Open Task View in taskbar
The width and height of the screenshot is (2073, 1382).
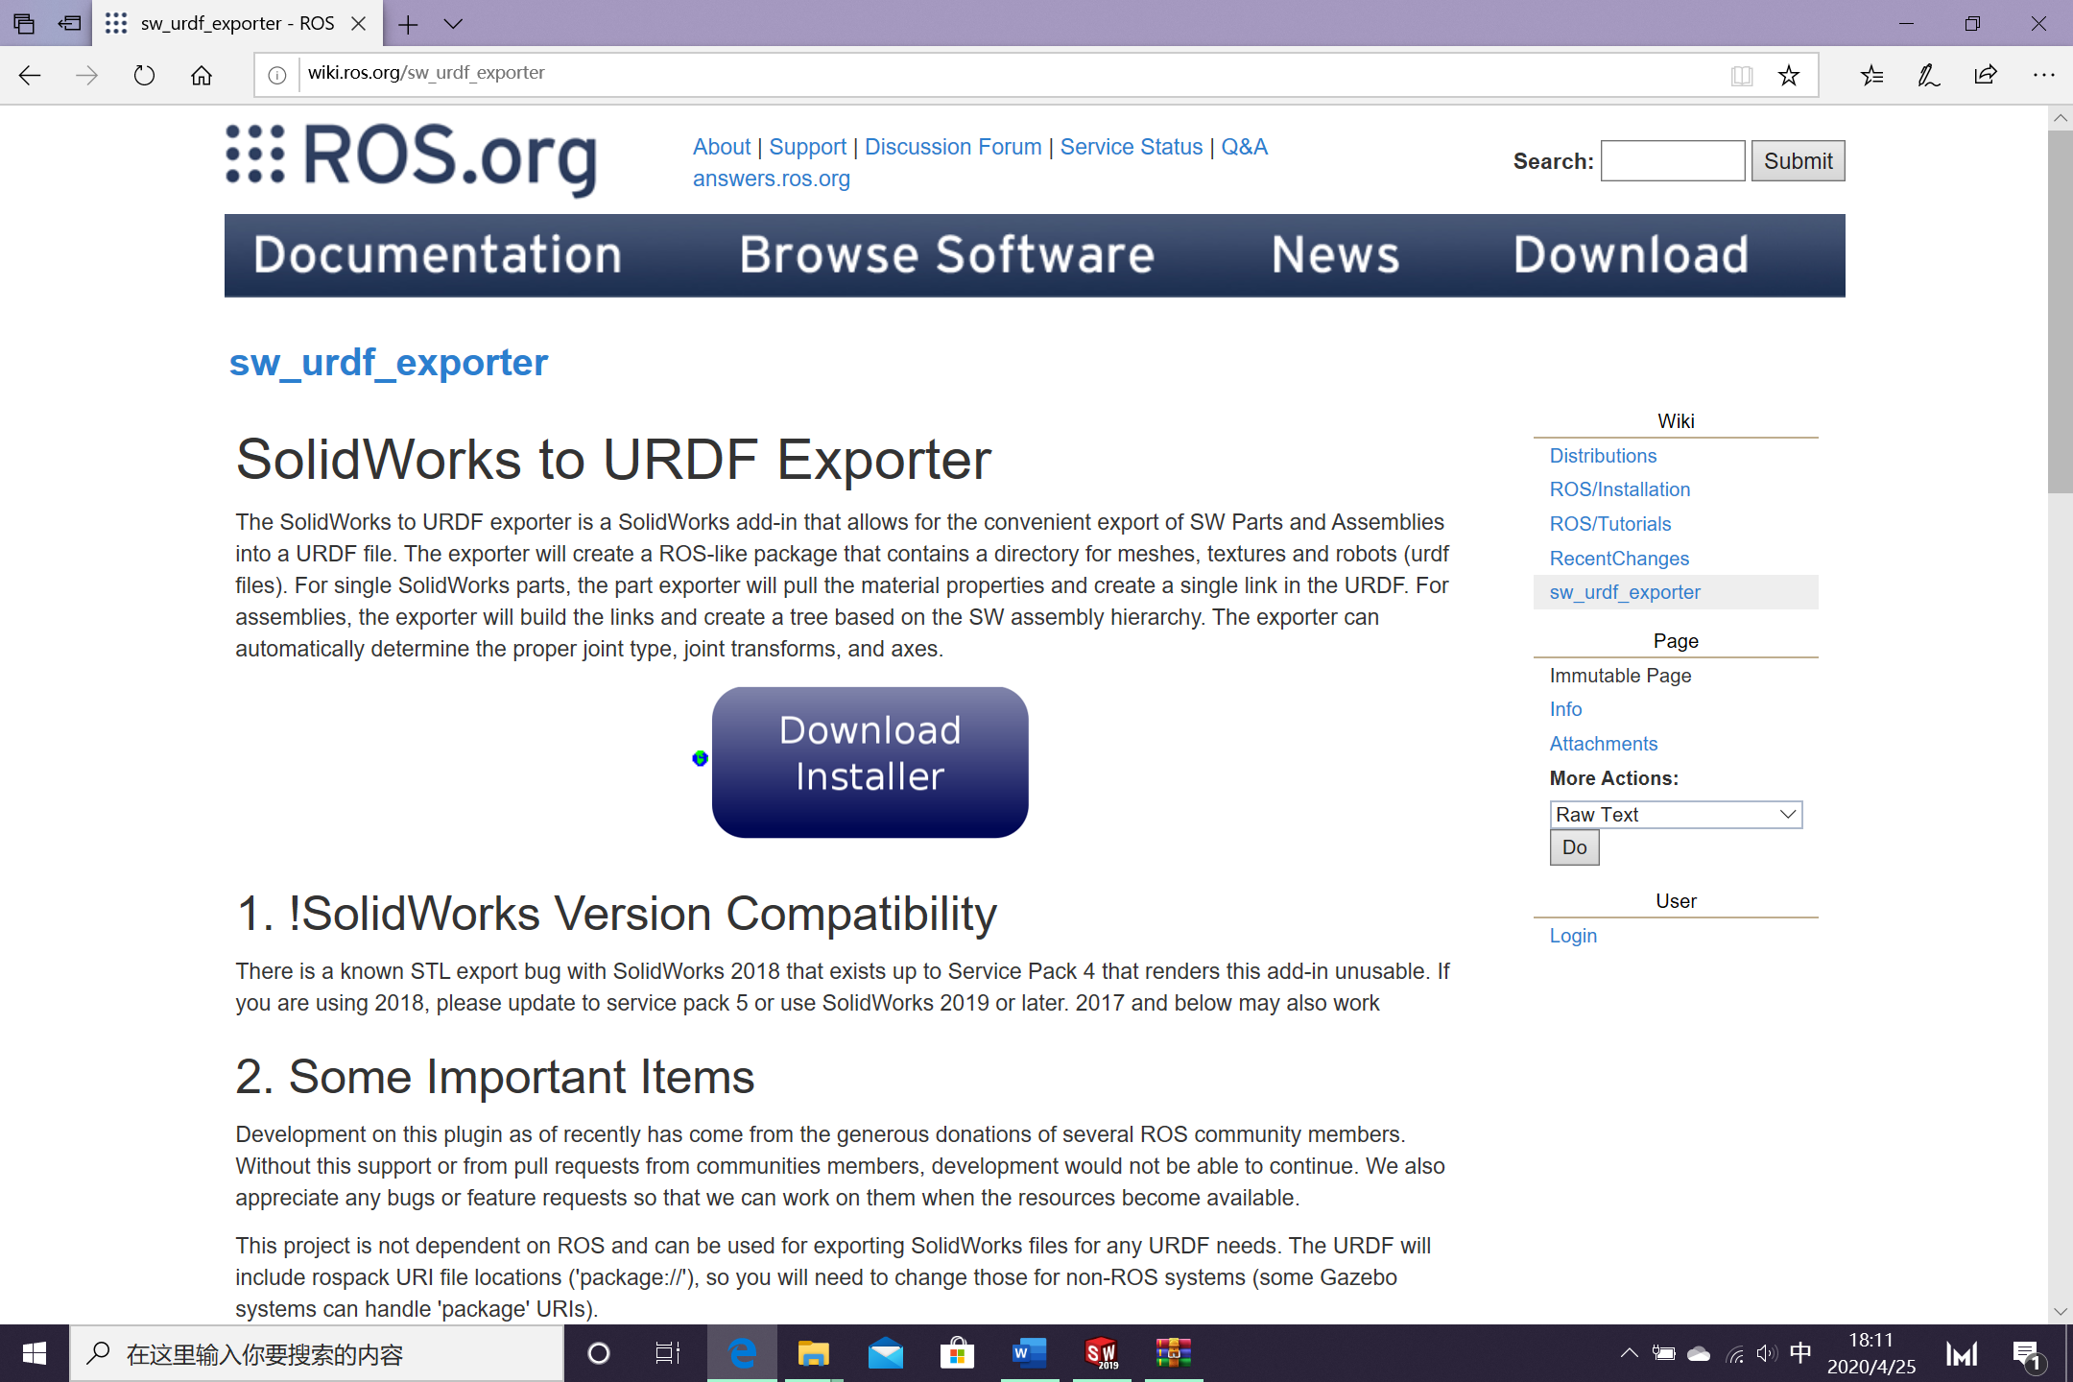(667, 1353)
